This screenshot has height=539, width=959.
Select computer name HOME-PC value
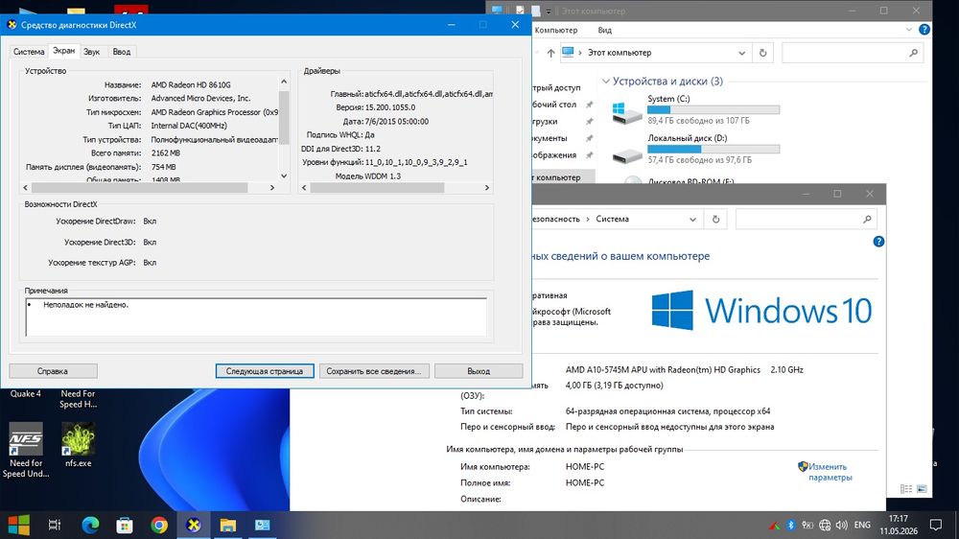click(585, 466)
